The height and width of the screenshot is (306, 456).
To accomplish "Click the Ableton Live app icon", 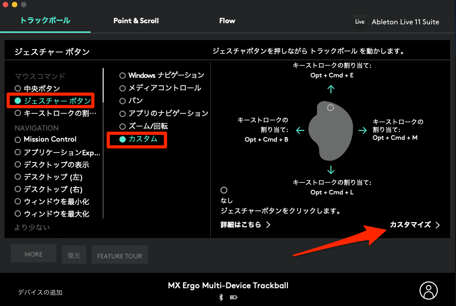I will tap(360, 22).
